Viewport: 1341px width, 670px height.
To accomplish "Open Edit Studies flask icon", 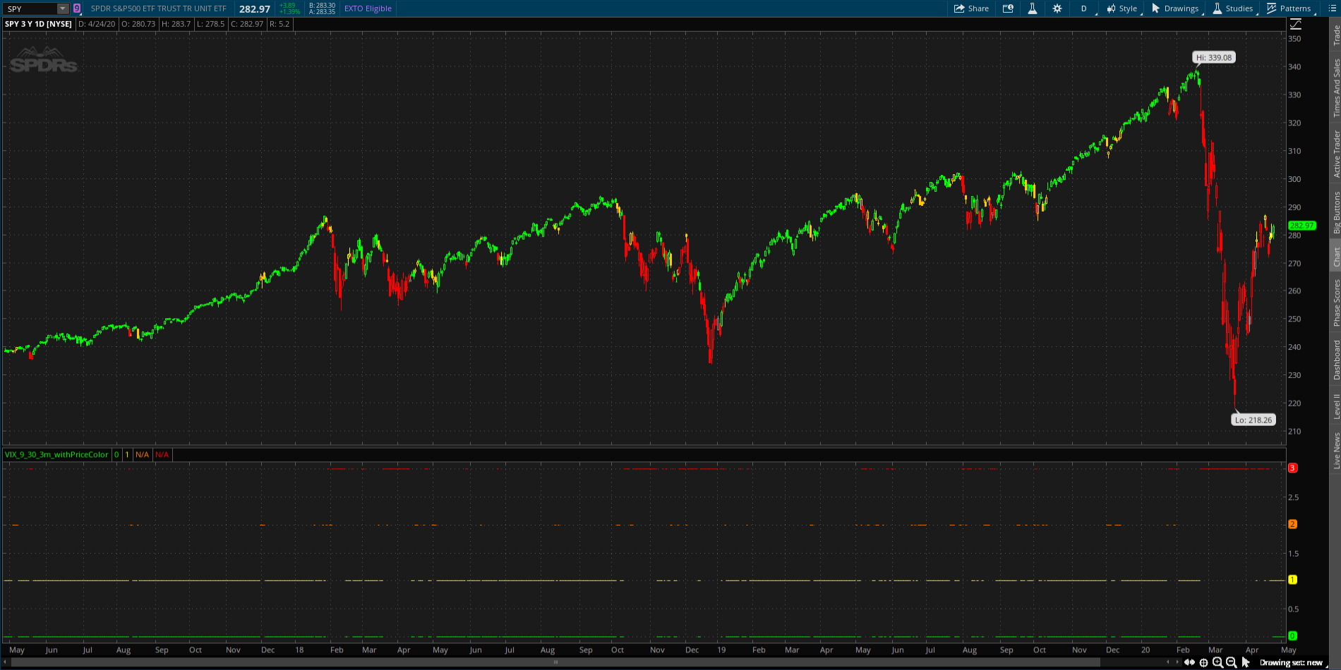I will 1032,8.
